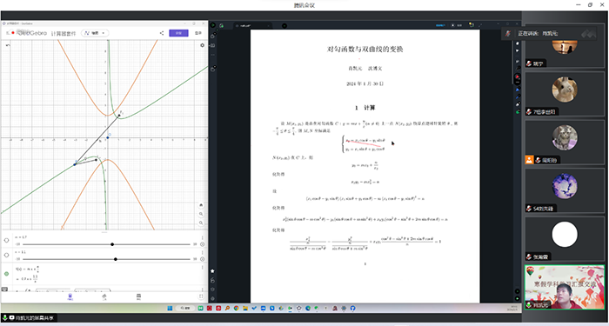Open three-dot menu for f(x) row
The height and width of the screenshot is (326, 609).
202,268
